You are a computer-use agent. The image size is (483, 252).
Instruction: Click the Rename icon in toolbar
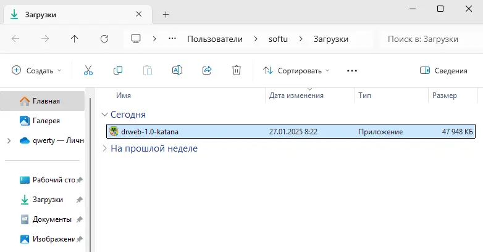click(177, 71)
